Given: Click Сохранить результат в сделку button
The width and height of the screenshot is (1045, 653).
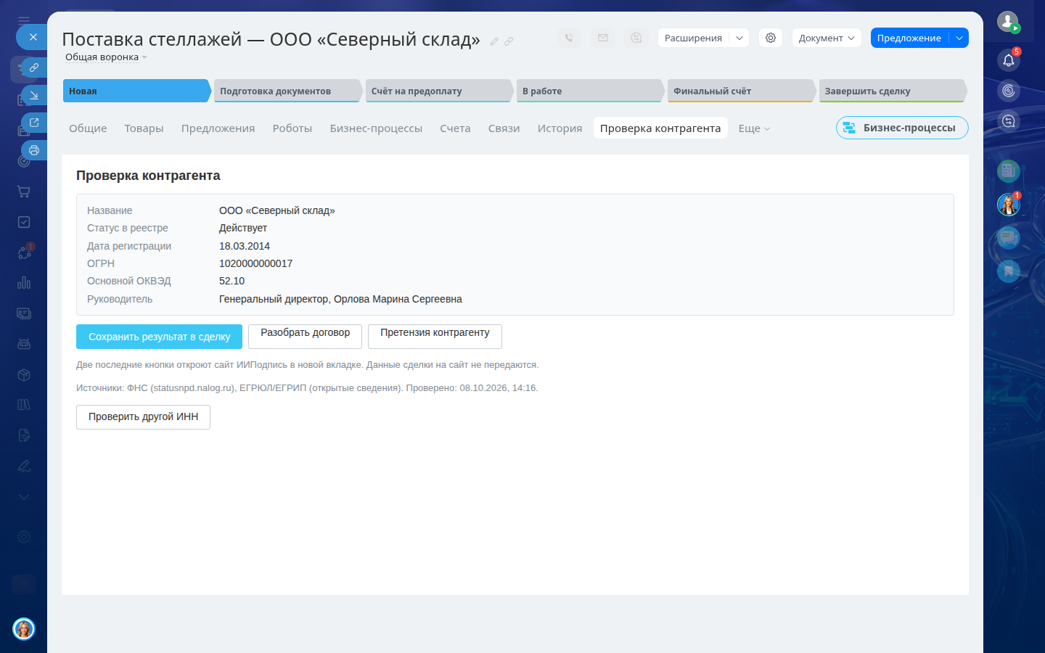Looking at the screenshot, I should [x=159, y=337].
